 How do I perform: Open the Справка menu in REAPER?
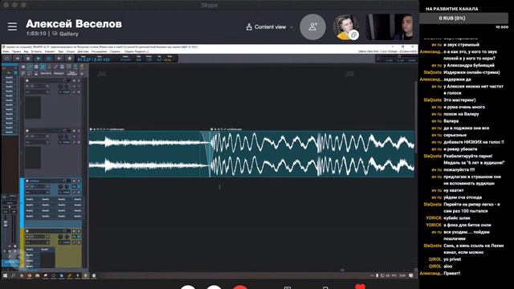coord(115,51)
